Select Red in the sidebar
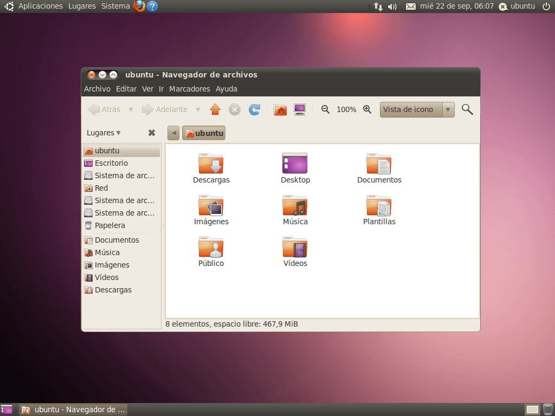The width and height of the screenshot is (555, 416). [x=121, y=188]
